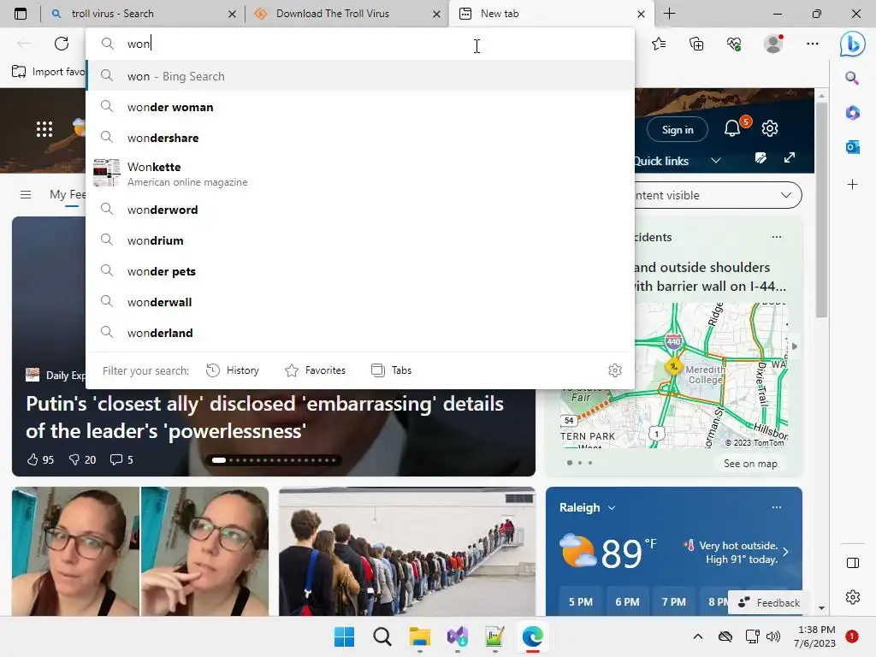Viewport: 876px width, 657px height.
Task: Change weather location Raleigh dropdown
Action: tap(587, 507)
